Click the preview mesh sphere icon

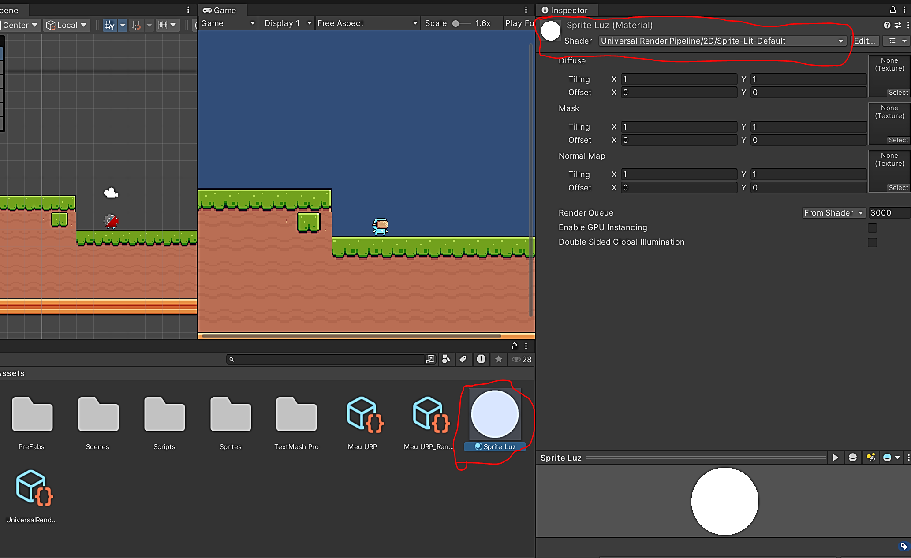coord(853,458)
